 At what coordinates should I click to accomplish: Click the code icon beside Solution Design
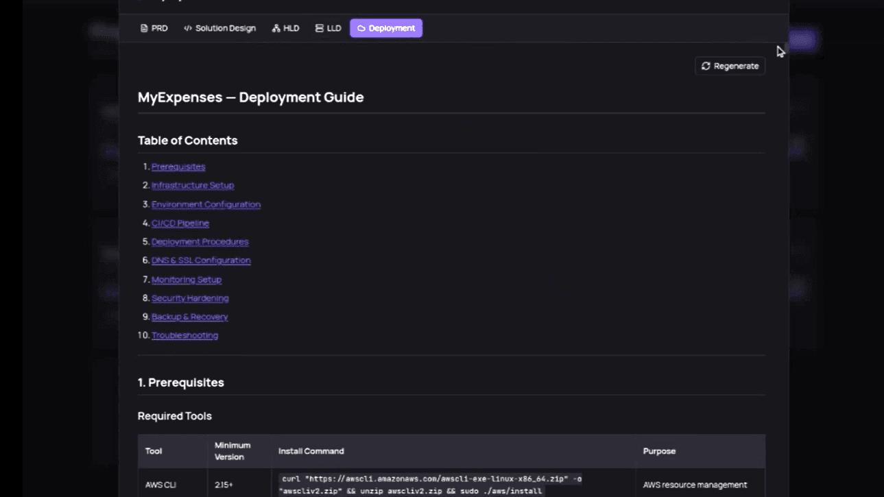coord(187,28)
